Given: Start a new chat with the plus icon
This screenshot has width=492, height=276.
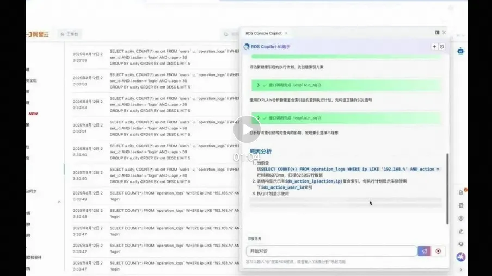Looking at the screenshot, I should click(434, 47).
